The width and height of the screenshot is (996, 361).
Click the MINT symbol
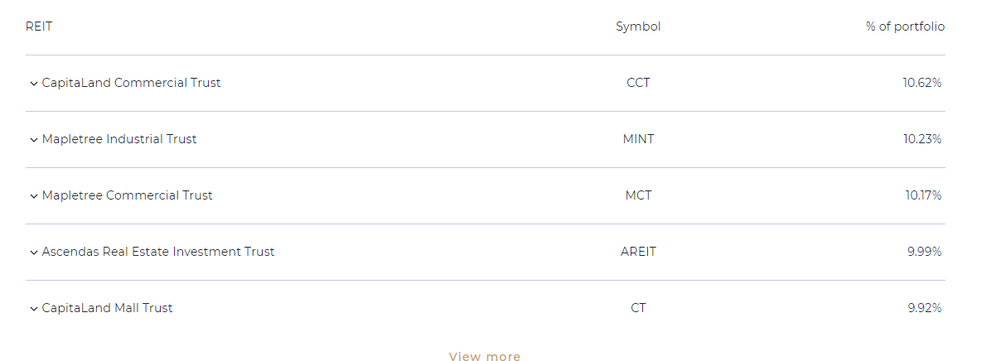click(638, 139)
